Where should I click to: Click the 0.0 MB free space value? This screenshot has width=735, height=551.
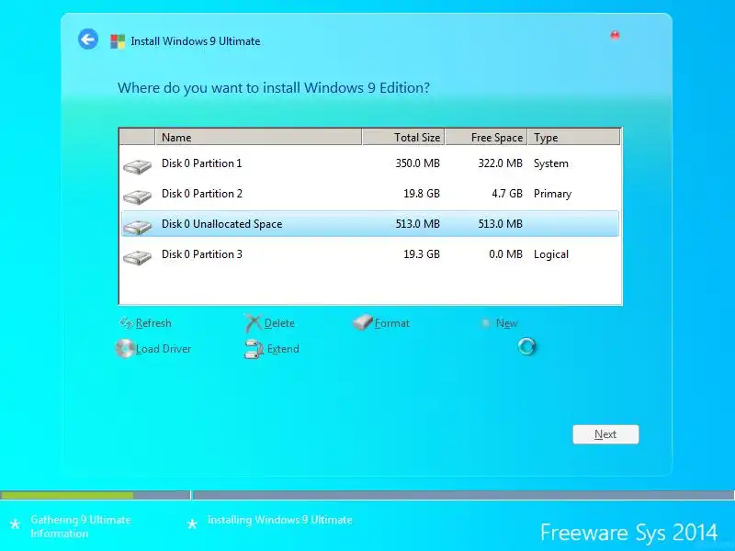(505, 254)
